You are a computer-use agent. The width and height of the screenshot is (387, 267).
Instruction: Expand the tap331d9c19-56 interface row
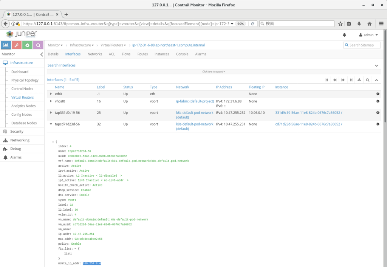coord(51,113)
